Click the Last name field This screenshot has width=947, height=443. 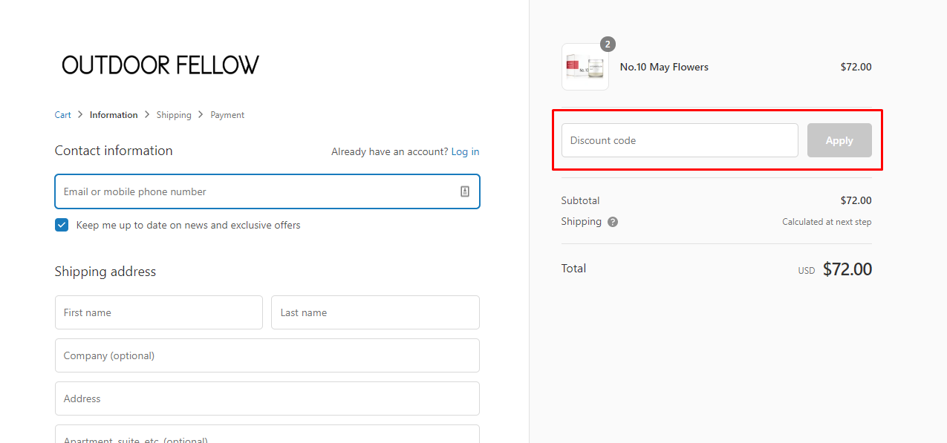pyautogui.click(x=375, y=312)
